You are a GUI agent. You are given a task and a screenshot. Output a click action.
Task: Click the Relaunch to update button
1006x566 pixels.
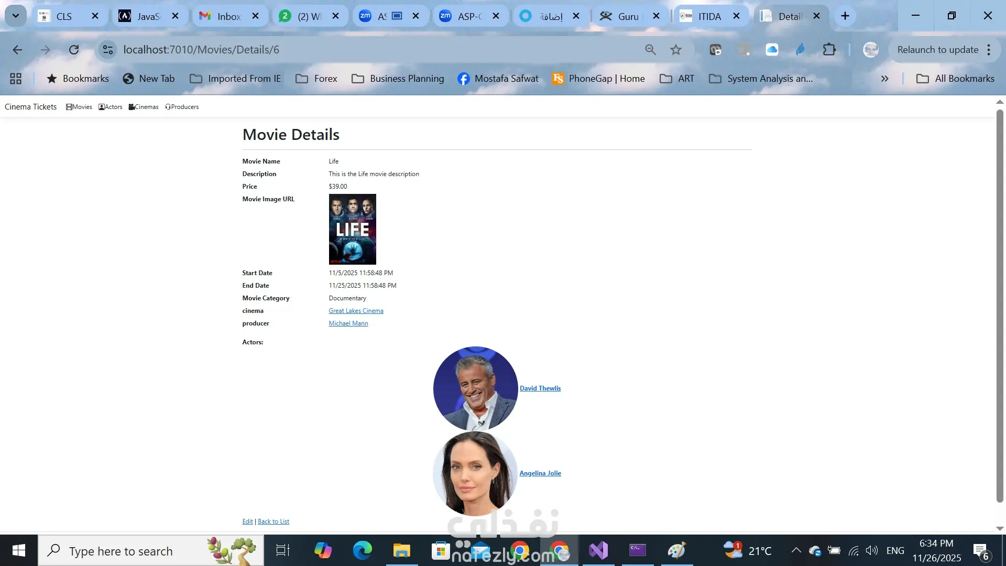(937, 50)
